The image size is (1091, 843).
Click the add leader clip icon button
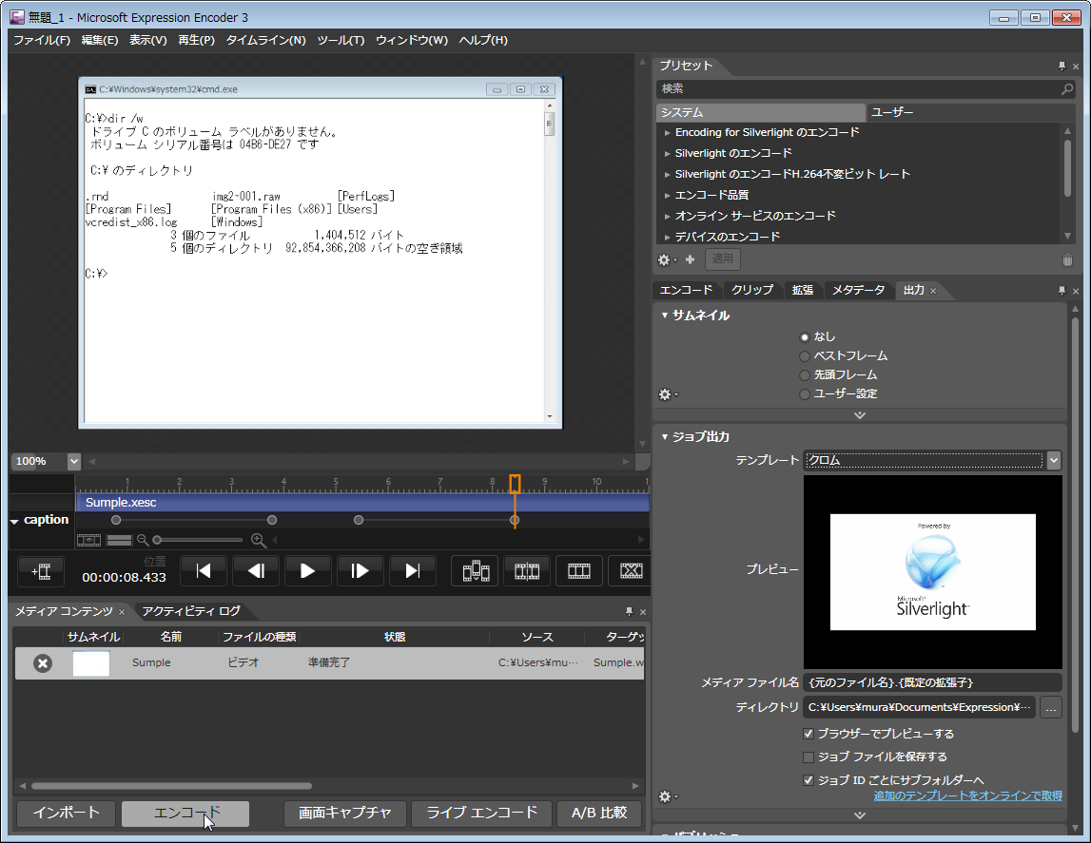(41, 571)
